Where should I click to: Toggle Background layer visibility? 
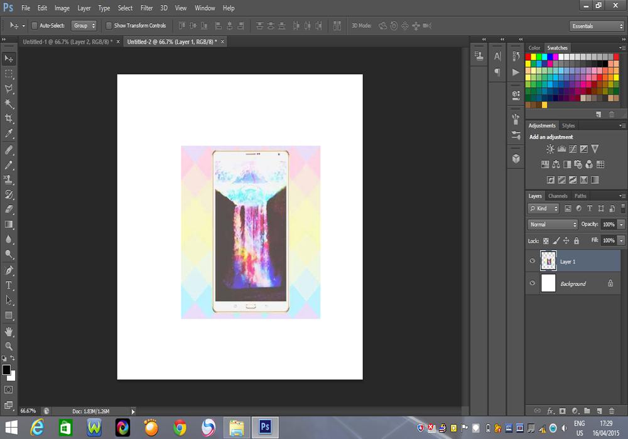click(533, 283)
